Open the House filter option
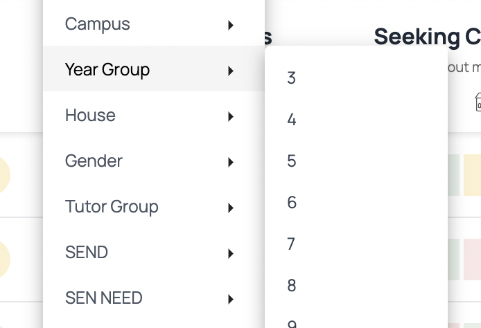This screenshot has height=328, width=481. pyautogui.click(x=154, y=115)
